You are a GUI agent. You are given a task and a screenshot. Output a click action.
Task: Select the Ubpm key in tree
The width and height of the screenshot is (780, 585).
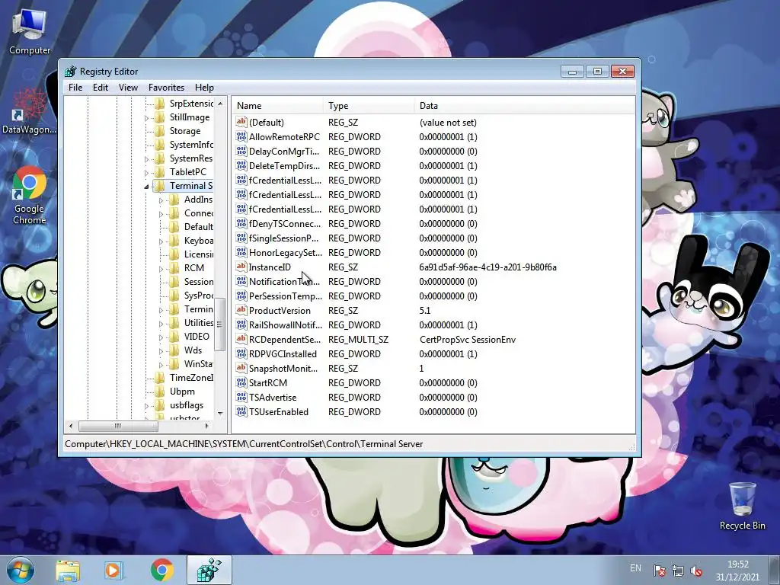pyautogui.click(x=182, y=392)
